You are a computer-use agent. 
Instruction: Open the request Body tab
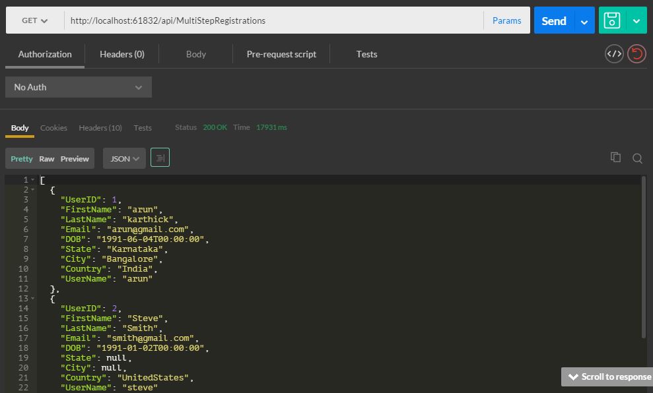point(195,55)
